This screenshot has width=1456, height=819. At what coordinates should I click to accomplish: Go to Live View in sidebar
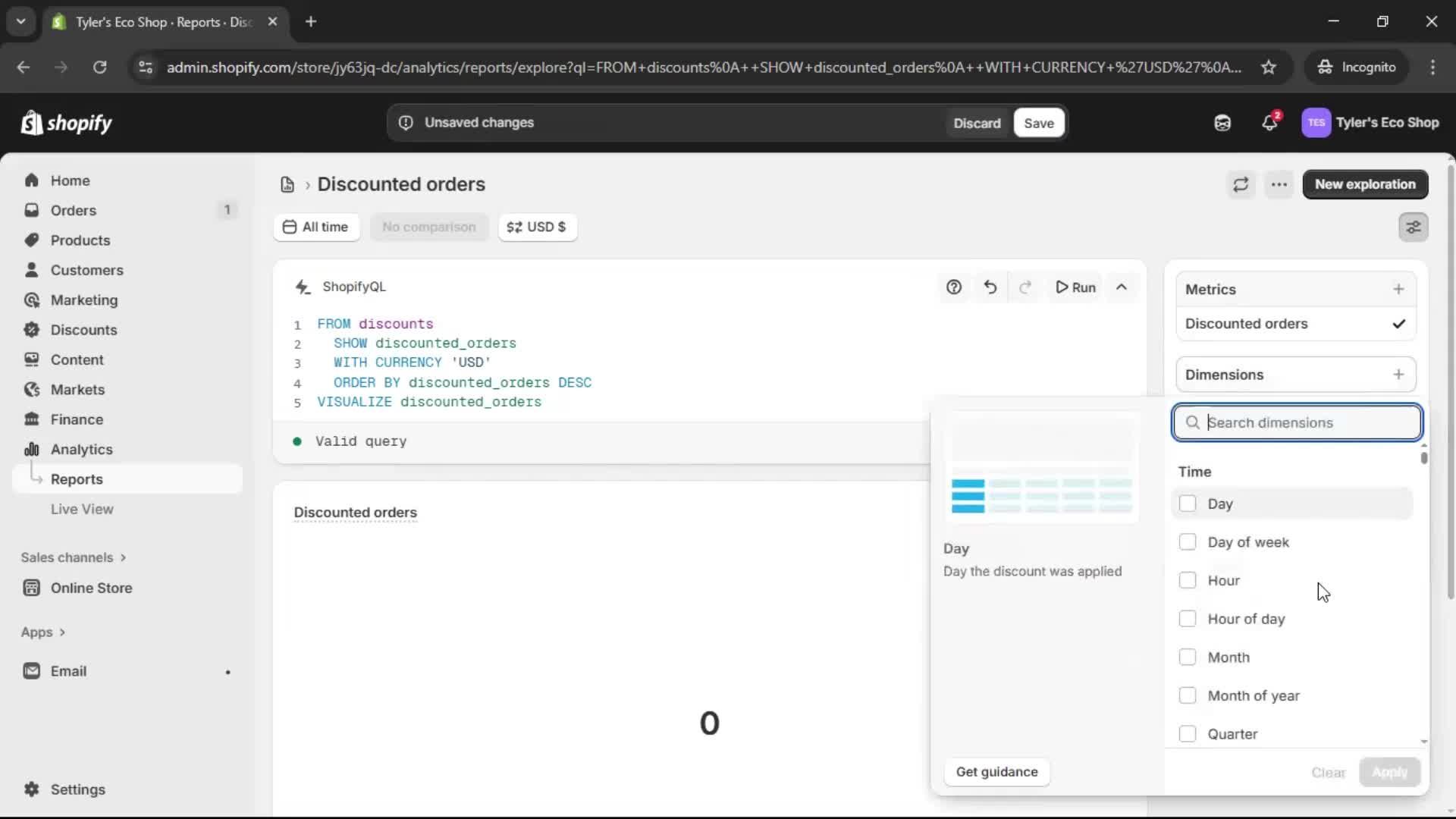click(x=82, y=509)
